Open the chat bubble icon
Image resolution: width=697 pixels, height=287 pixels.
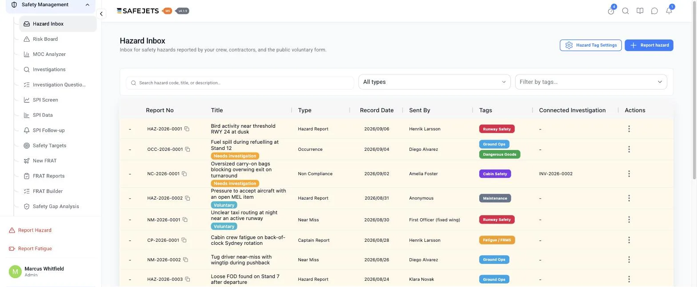[x=654, y=11]
